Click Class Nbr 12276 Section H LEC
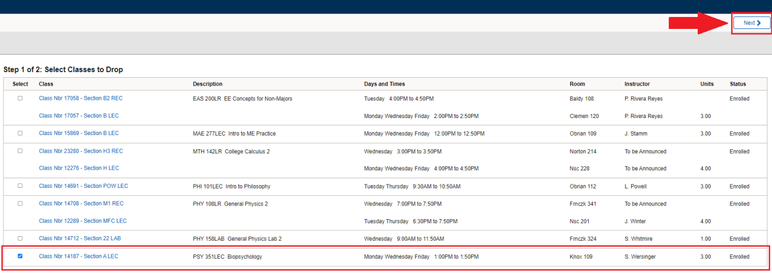The width and height of the screenshot is (772, 277). 78,168
